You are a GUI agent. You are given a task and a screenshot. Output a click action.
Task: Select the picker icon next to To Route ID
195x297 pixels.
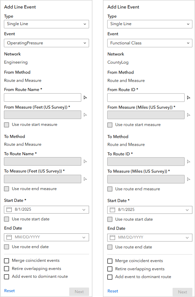pyautogui.click(x=188, y=162)
